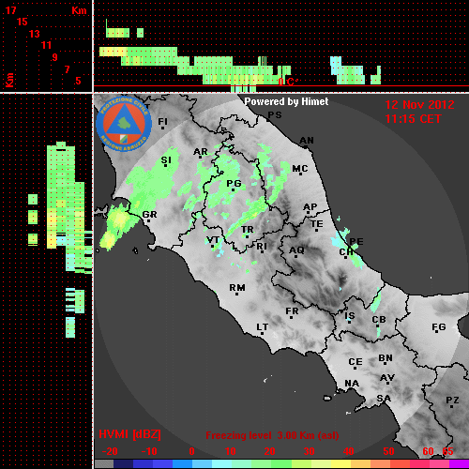Click the CB city label
Screen dimensions: 469x469
tap(379, 320)
